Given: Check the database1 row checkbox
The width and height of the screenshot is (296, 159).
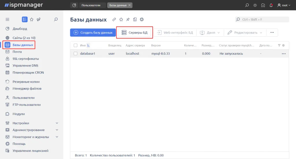Looking at the screenshot, I should pyautogui.click(x=75, y=53).
